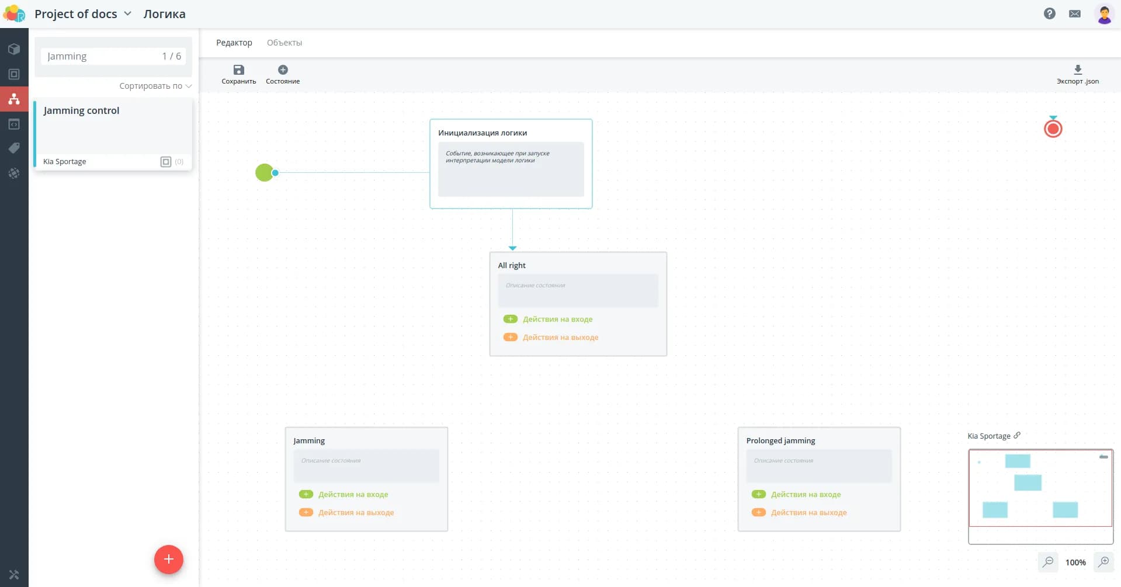Download via Export .json icon
This screenshot has height=587, width=1121.
[x=1077, y=70]
